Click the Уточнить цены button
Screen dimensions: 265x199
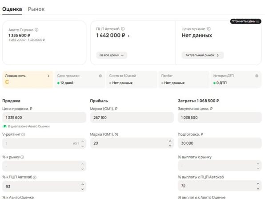pos(246,21)
